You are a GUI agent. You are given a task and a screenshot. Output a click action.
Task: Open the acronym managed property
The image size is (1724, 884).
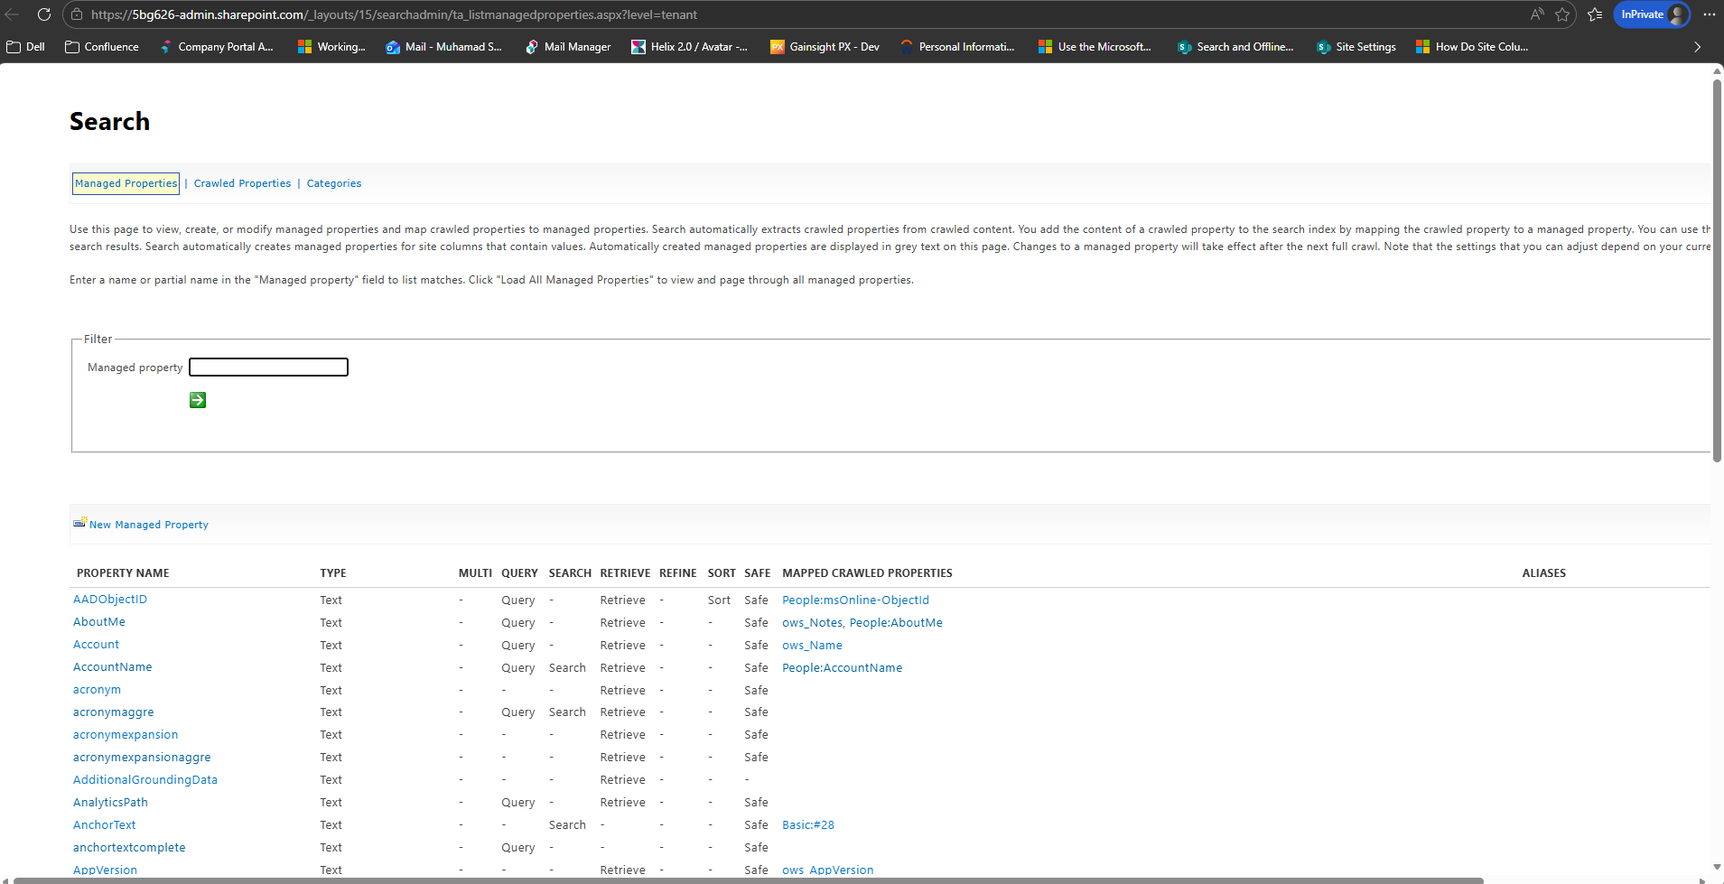pos(97,690)
